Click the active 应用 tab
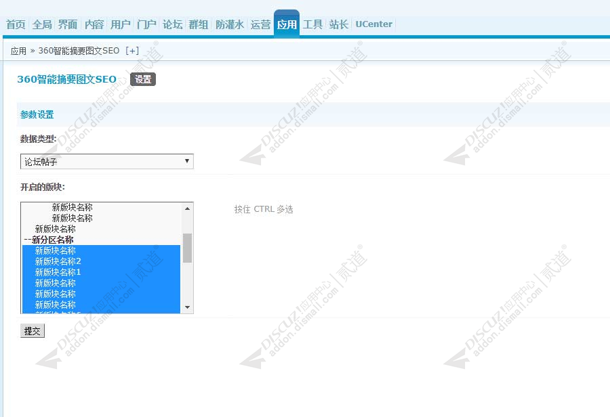The height and width of the screenshot is (417, 610). point(287,24)
